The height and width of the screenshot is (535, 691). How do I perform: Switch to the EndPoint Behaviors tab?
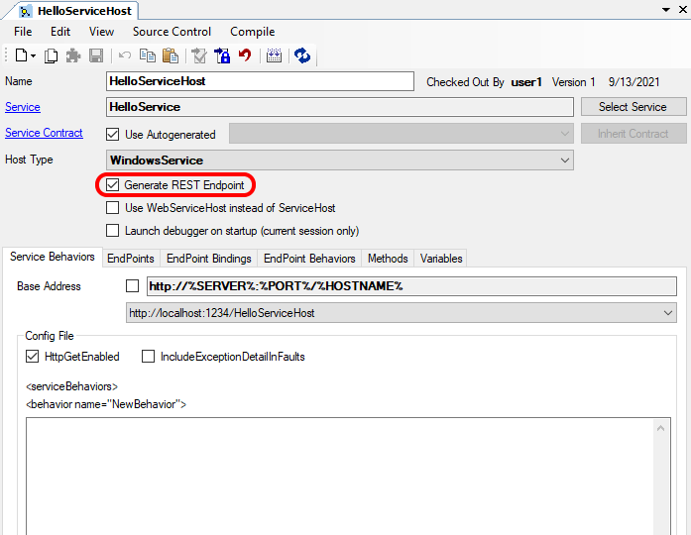[309, 259]
